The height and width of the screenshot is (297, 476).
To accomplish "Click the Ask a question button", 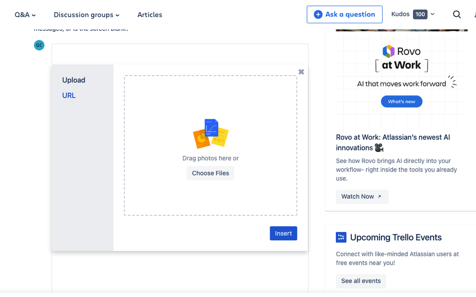I will coord(344,14).
